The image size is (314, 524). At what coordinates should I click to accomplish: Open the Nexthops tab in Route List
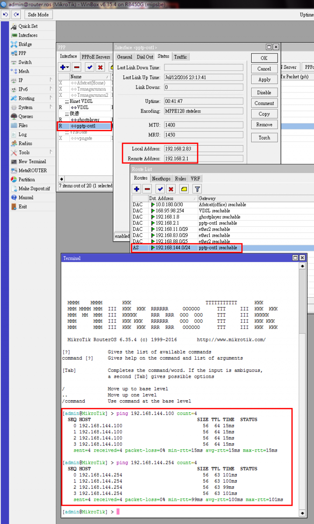pyautogui.click(x=161, y=179)
